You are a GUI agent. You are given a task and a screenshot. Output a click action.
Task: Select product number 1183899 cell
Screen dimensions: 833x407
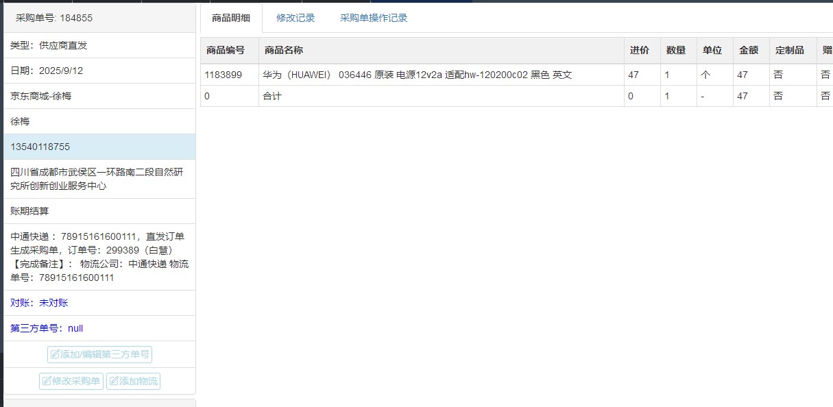(223, 75)
